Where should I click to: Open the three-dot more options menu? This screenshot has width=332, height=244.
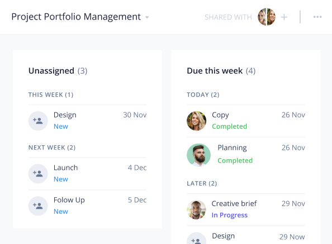click(x=317, y=17)
